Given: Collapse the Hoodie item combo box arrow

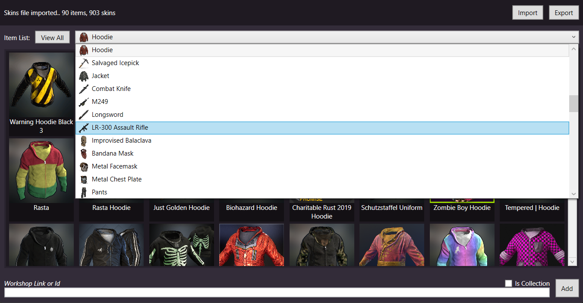Looking at the screenshot, I should 574,37.
